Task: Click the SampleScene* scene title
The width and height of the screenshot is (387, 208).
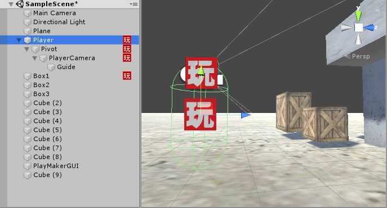Action: 52,4
